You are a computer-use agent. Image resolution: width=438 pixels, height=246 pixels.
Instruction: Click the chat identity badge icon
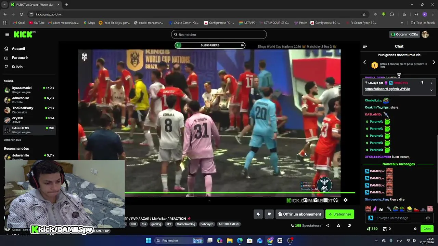click(371, 218)
